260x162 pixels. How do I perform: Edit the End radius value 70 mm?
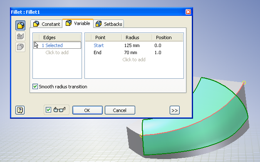pyautogui.click(x=131, y=52)
